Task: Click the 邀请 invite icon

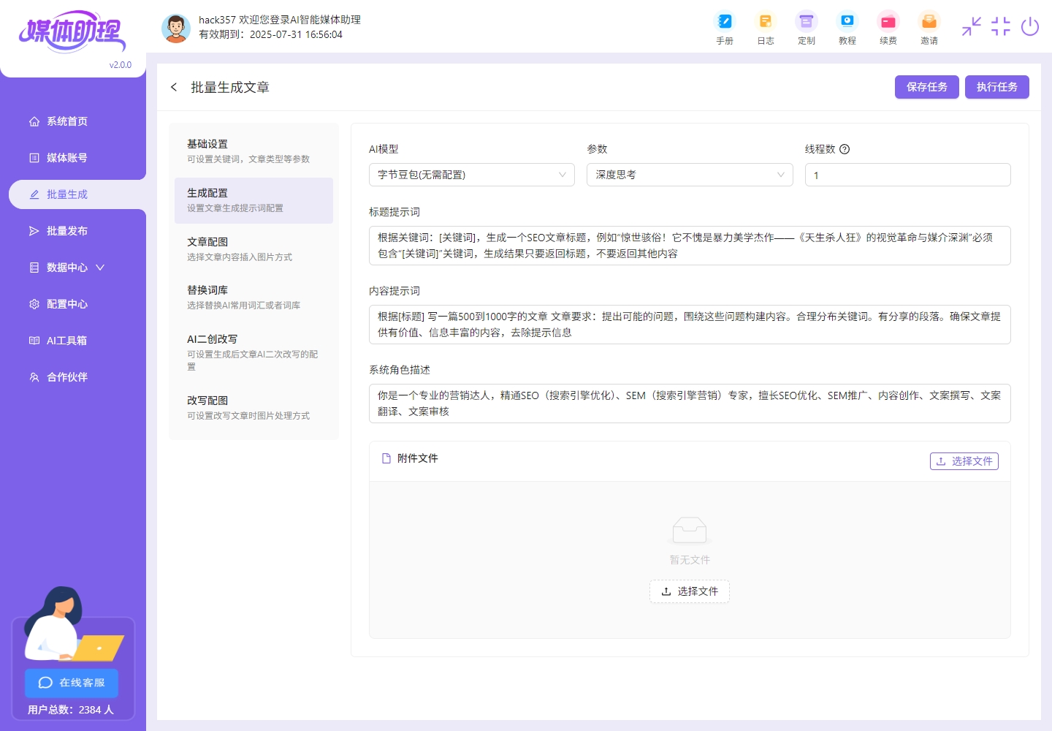Action: point(929,22)
